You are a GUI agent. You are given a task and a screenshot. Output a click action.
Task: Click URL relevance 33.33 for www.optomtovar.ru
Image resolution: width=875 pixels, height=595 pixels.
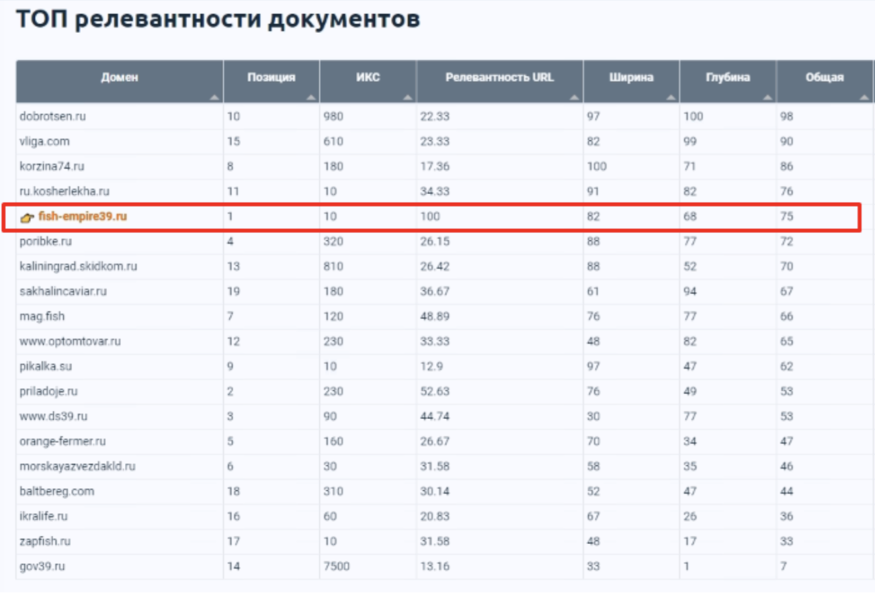tap(435, 341)
